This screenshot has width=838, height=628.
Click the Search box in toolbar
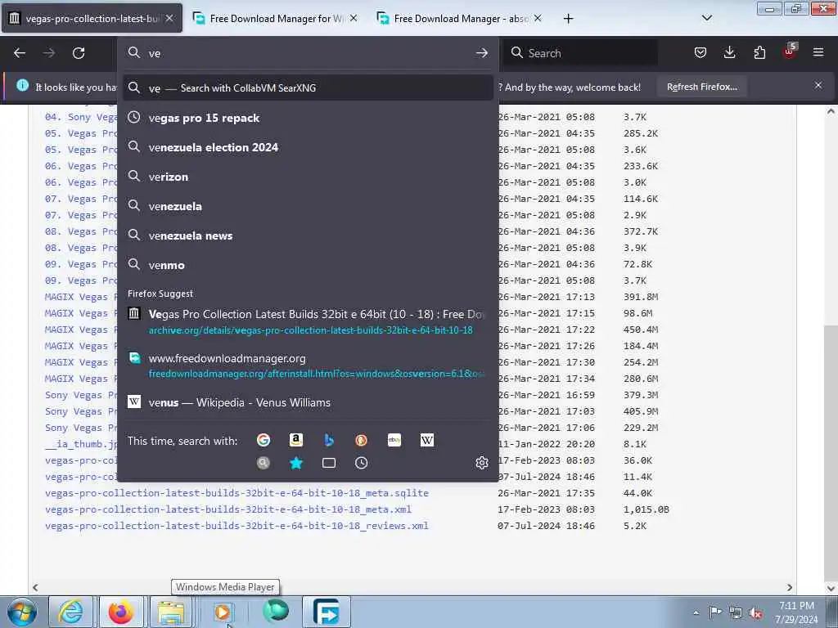point(580,53)
